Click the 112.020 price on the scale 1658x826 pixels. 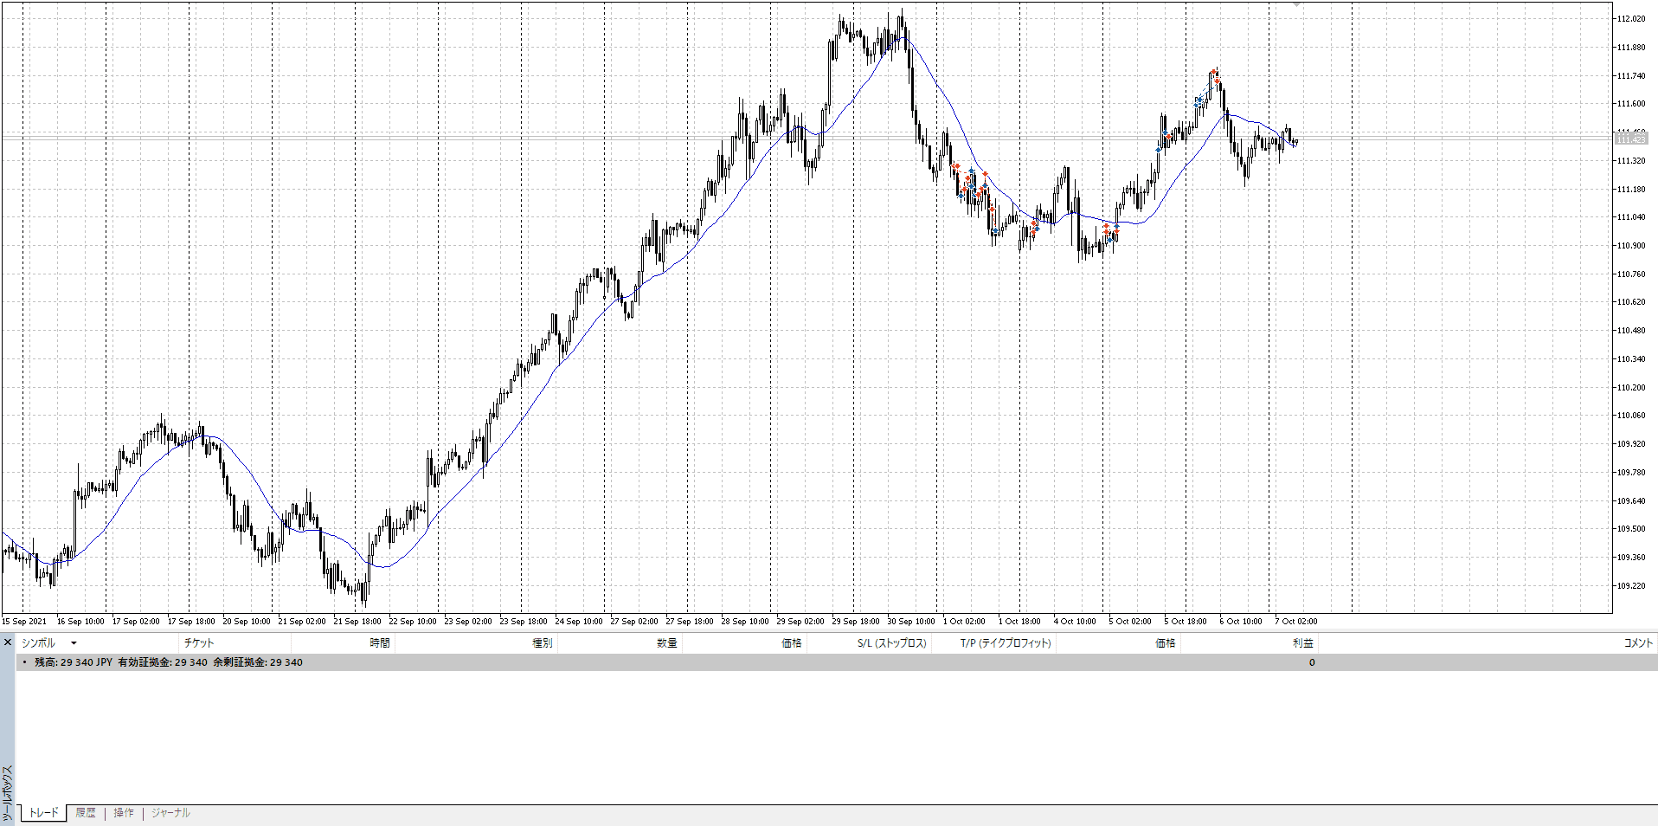point(1631,19)
